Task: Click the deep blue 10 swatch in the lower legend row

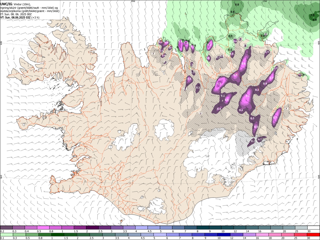Action: click(x=223, y=234)
